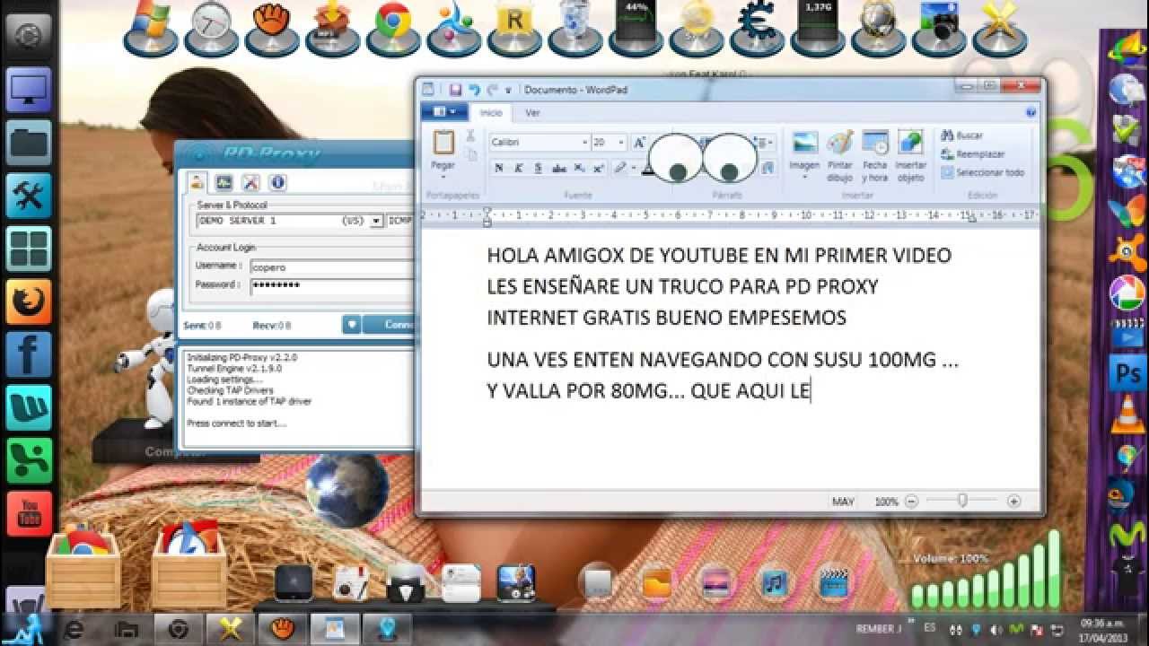Switch to the Ver ribbon tab
The image size is (1149, 646).
(x=532, y=113)
